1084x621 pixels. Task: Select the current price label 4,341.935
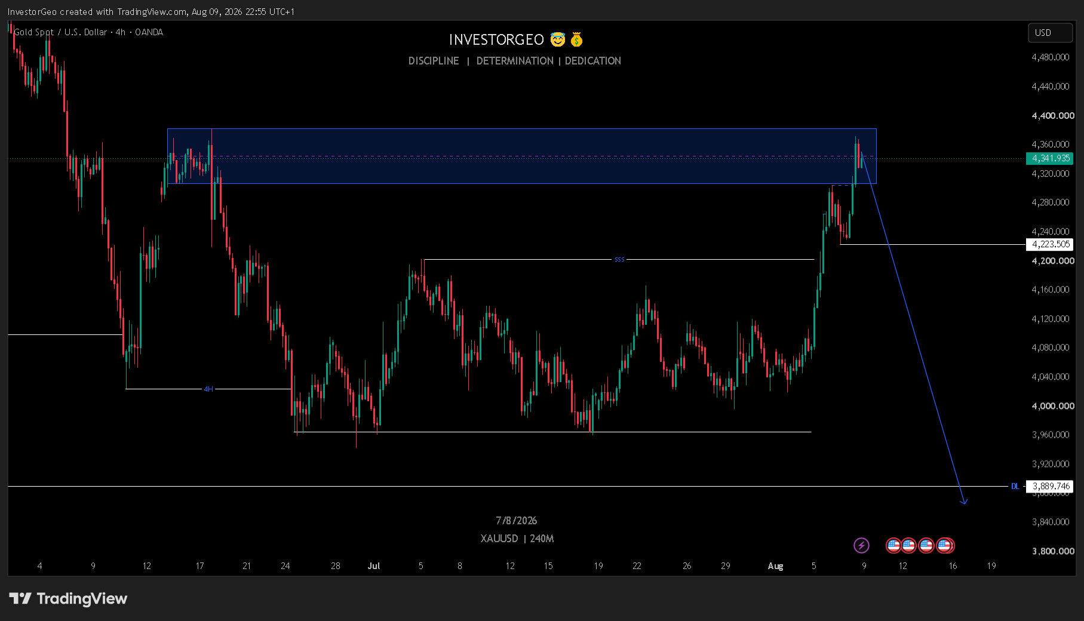[1049, 158]
